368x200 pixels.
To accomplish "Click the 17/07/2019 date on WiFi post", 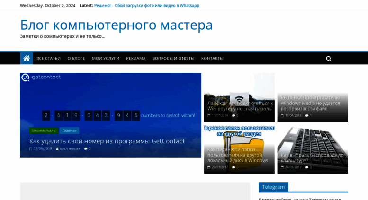I will click(220, 116).
